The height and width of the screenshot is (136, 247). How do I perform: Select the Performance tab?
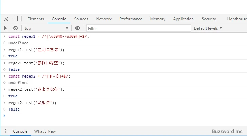pos(131,19)
